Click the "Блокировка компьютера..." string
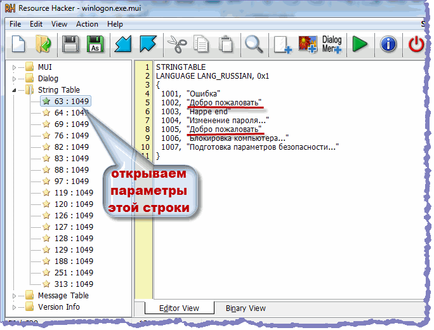Image resolution: width=434 pixels, height=330 pixels. point(237,138)
